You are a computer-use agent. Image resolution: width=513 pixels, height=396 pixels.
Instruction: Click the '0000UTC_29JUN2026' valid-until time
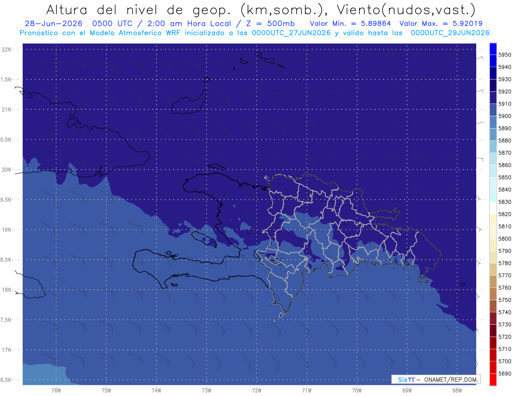[x=450, y=33]
